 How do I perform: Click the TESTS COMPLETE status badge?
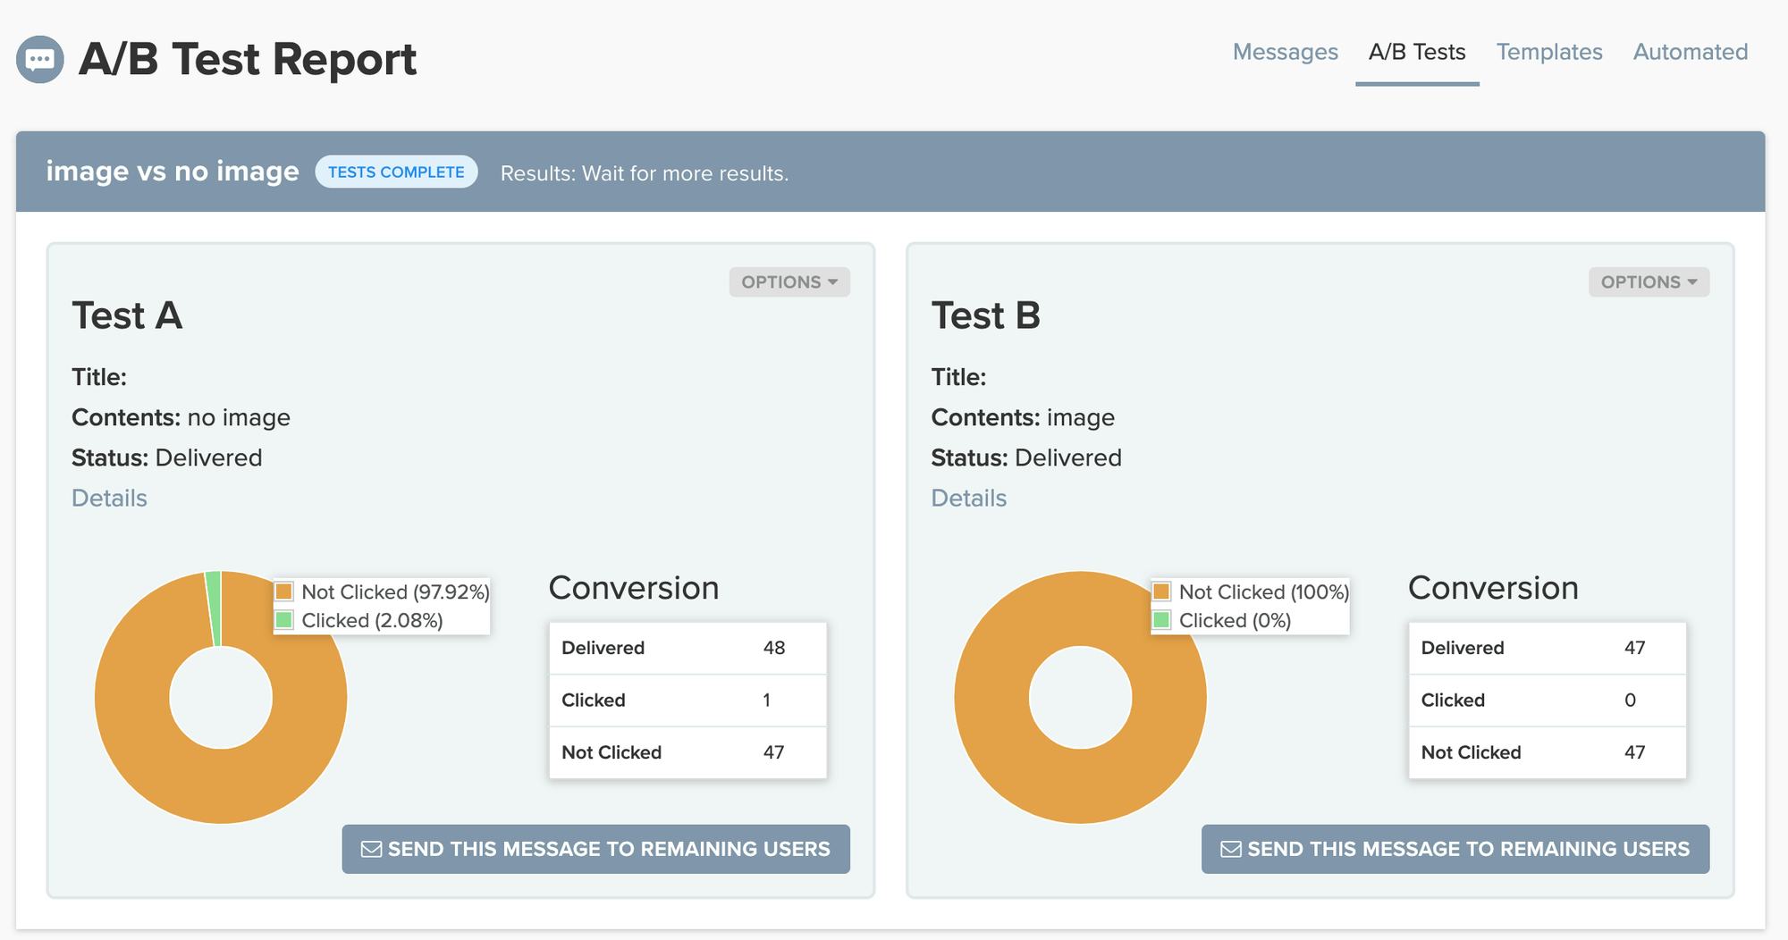(x=395, y=172)
